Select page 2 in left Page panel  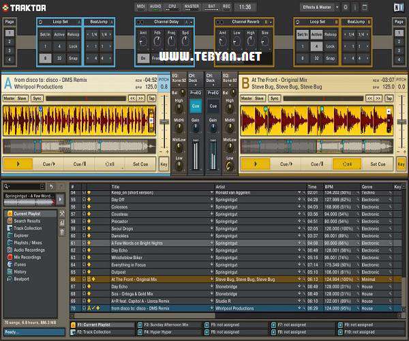10,42
